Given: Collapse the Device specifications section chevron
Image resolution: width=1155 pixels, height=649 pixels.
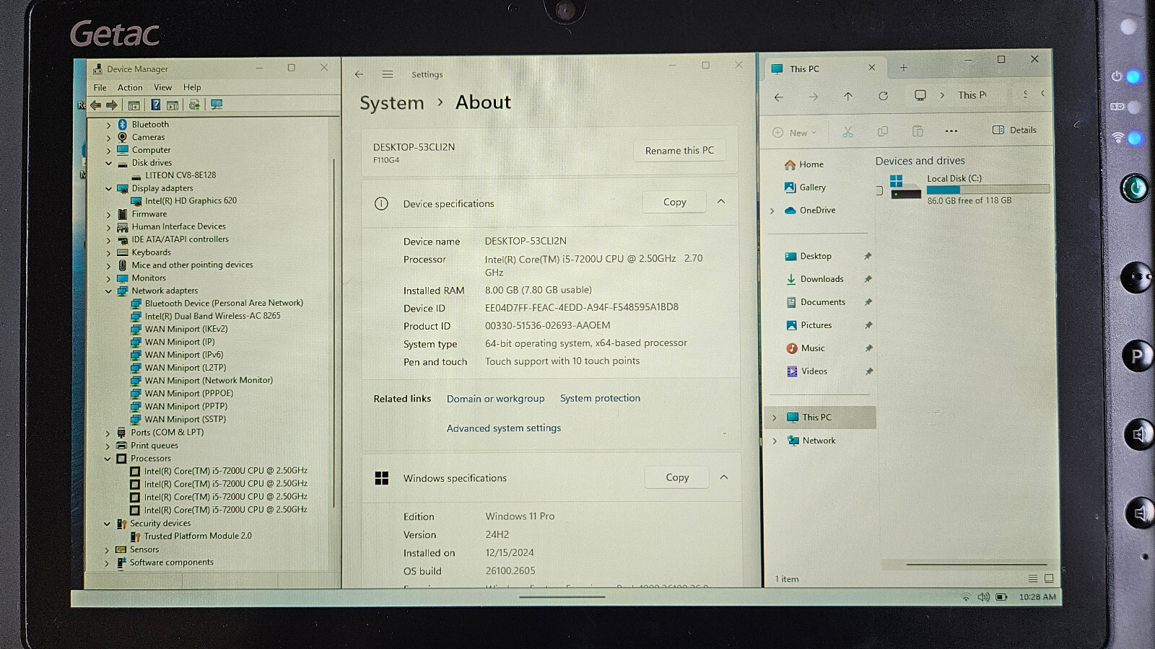Looking at the screenshot, I should [721, 202].
